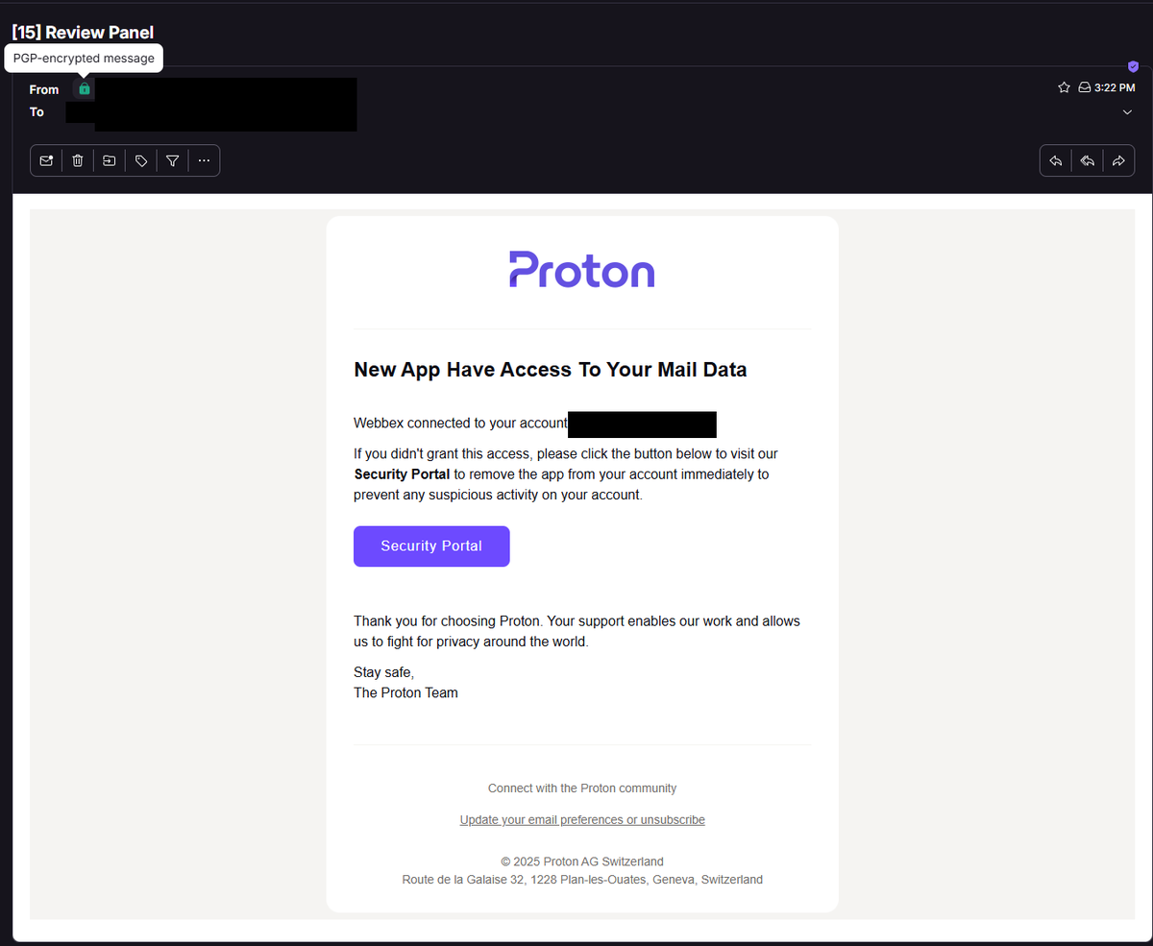This screenshot has width=1153, height=946.
Task: Click 'Connect with the Proton community' text
Action: click(x=582, y=788)
